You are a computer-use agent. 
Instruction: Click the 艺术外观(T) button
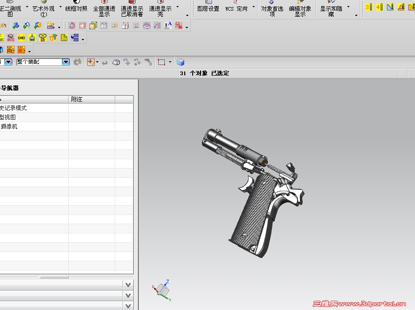[44, 9]
